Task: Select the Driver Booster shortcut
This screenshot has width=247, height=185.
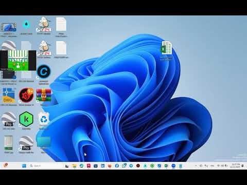Action: click(x=26, y=95)
